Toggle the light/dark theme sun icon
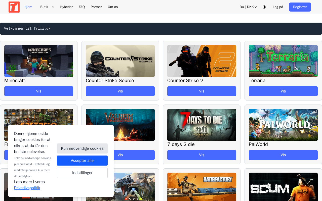Image resolution: width=322 pixels, height=201 pixels. [x=264, y=7]
